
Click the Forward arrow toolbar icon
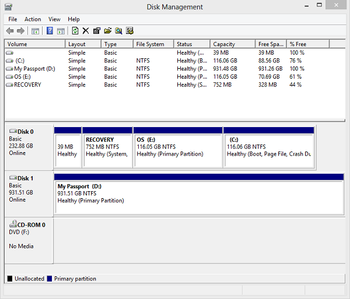point(21,31)
